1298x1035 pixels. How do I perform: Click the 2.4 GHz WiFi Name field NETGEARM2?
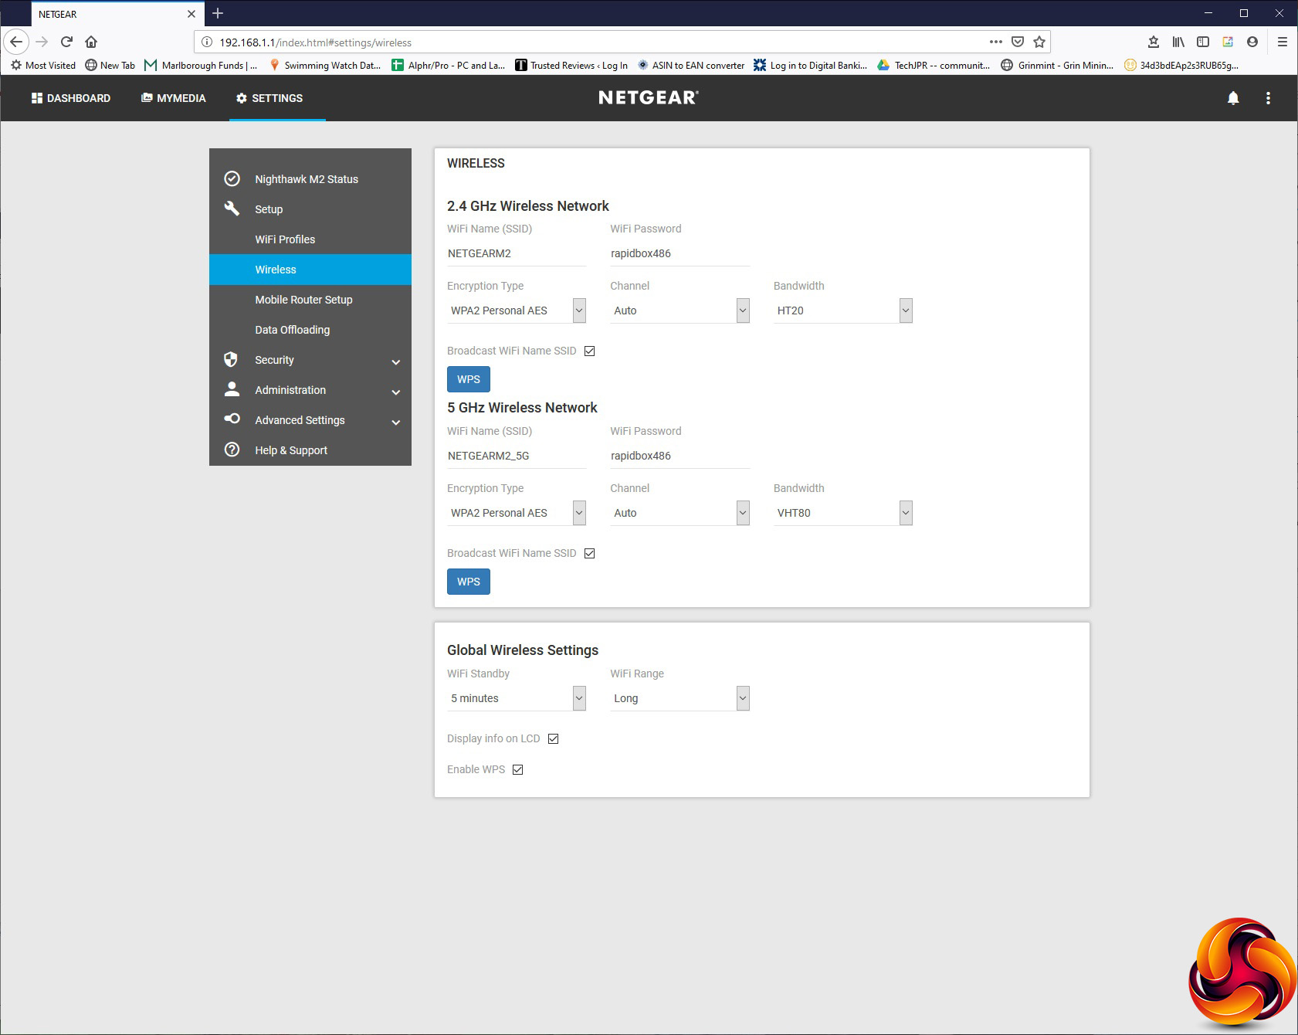coord(517,253)
